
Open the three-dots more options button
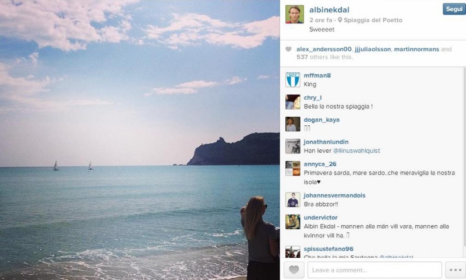coord(456,270)
